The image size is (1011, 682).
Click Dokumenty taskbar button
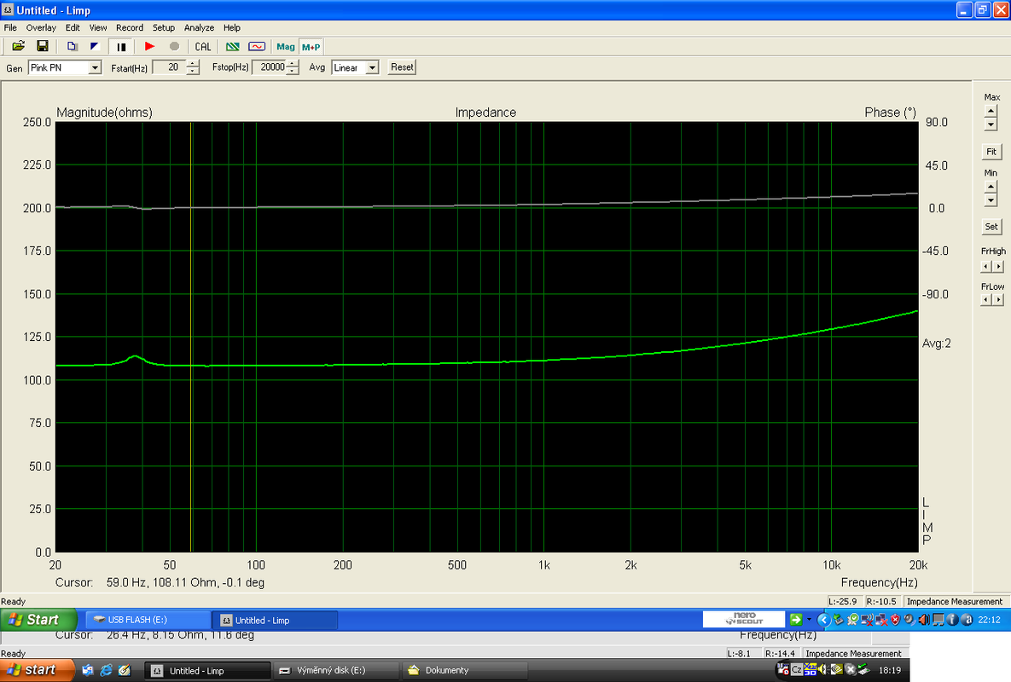[464, 670]
